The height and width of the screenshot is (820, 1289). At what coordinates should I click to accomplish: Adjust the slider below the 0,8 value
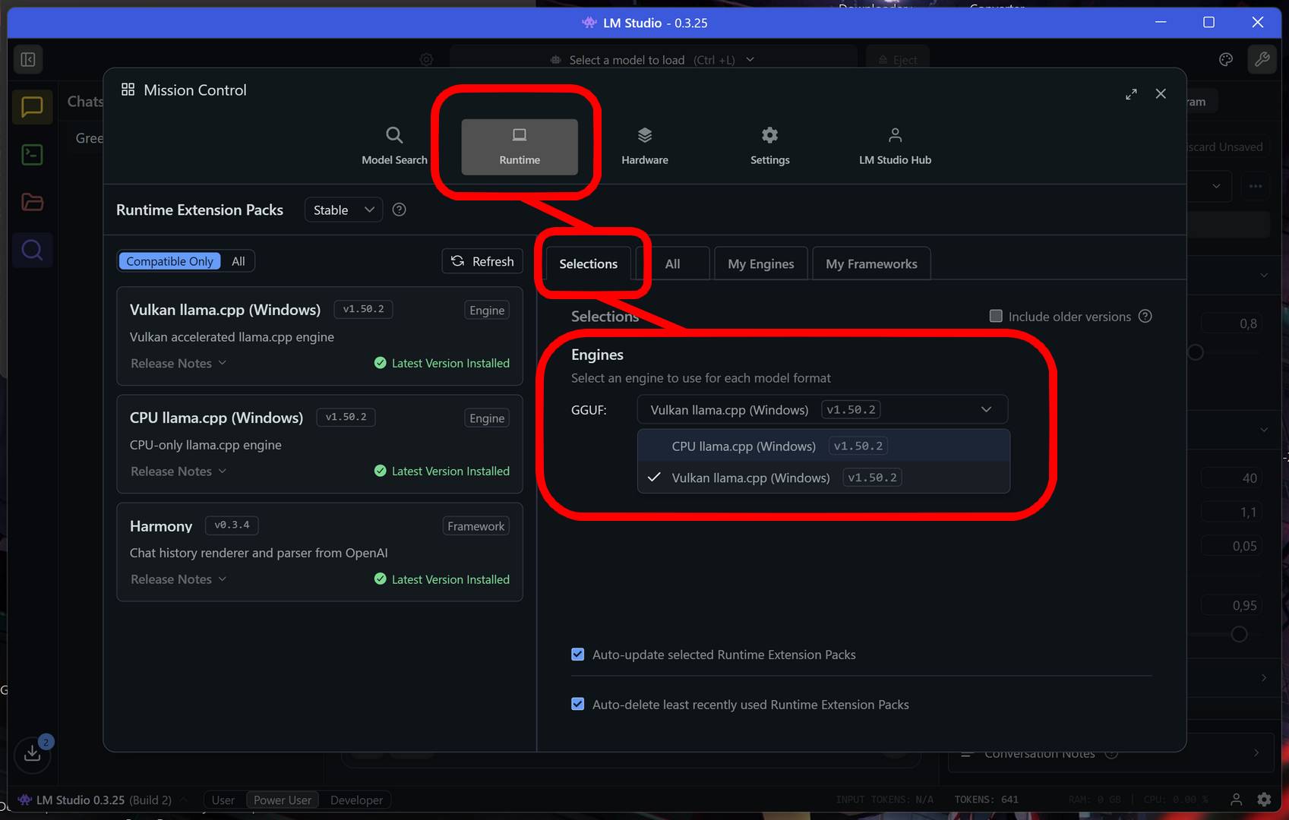tap(1195, 352)
